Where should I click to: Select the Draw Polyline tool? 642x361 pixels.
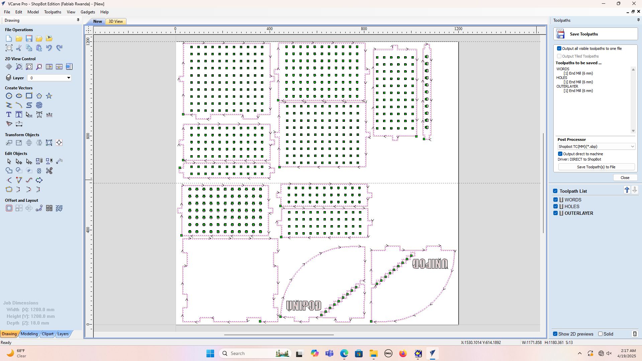(9, 105)
